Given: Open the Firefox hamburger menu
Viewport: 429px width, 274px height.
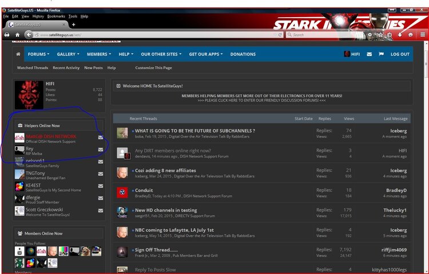Looking at the screenshot, I should 423,35.
